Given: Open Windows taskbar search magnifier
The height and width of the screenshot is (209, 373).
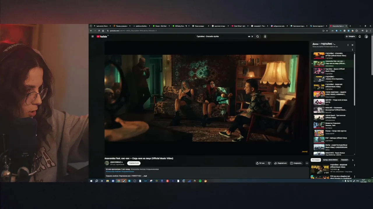Looking at the screenshot, I should (96, 181).
